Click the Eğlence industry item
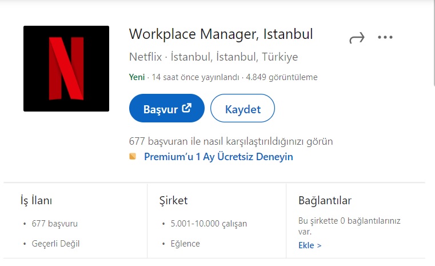The width and height of the screenshot is (435, 266). 185,244
